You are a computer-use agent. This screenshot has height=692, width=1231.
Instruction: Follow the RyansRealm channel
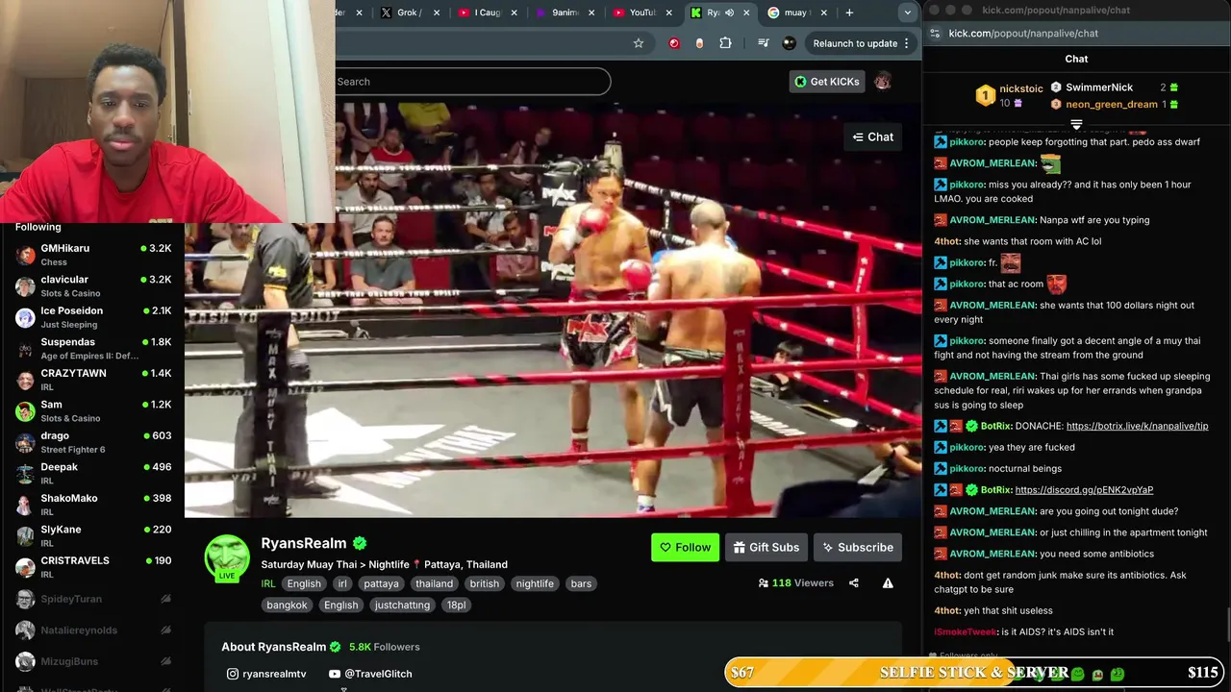(685, 547)
